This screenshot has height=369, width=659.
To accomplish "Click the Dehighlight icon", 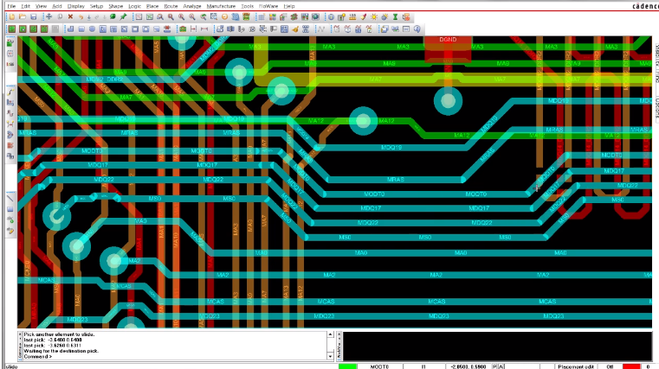I will [384, 16].
